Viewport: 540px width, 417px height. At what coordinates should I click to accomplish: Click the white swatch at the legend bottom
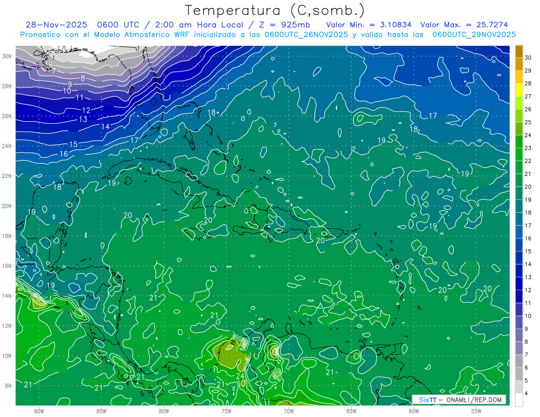tap(519, 400)
